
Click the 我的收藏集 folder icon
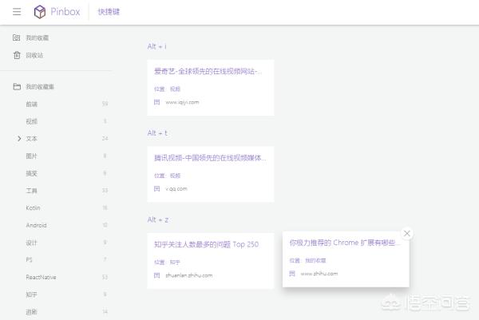[x=17, y=86]
